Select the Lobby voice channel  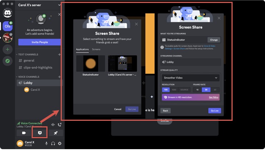(40, 83)
